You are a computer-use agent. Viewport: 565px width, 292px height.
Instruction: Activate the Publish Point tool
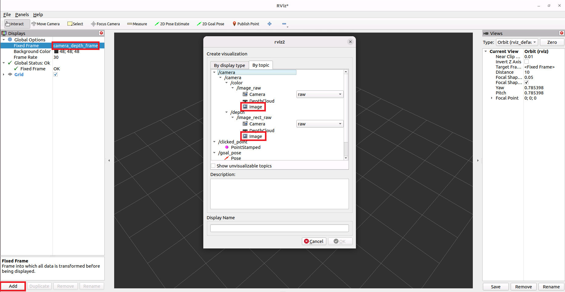point(246,24)
